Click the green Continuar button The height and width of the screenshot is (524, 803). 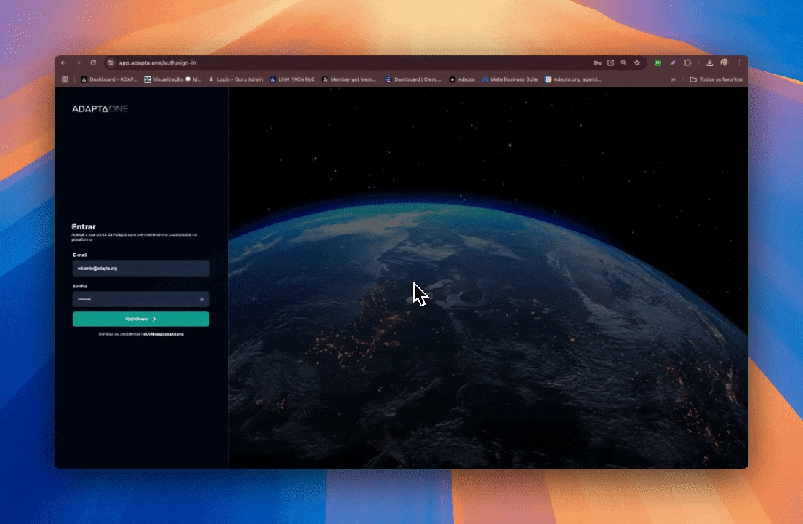pyautogui.click(x=140, y=319)
